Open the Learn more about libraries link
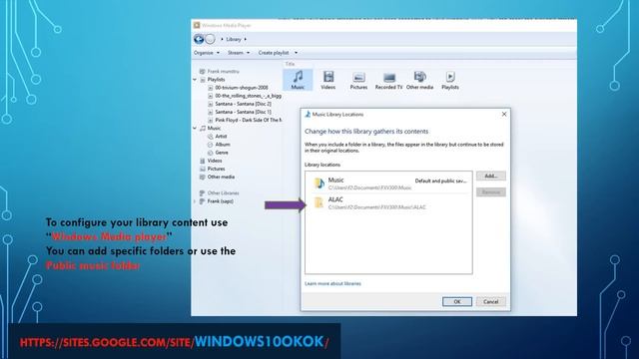 click(x=332, y=283)
